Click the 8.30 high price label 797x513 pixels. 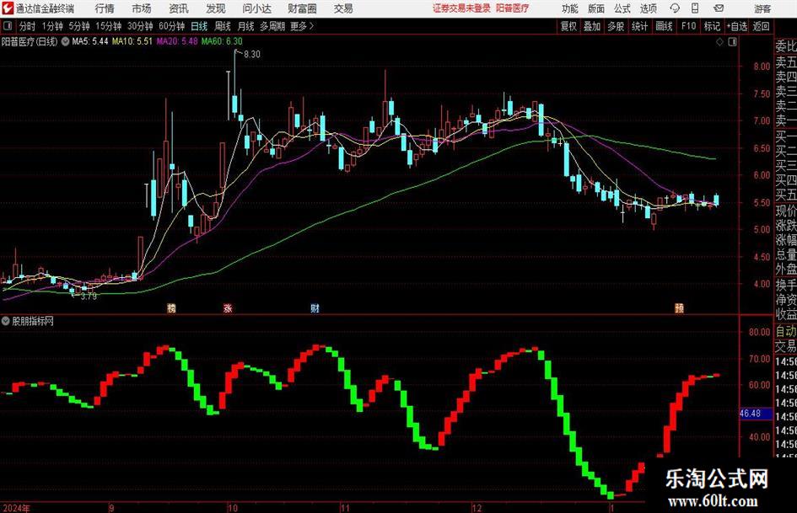[x=252, y=55]
